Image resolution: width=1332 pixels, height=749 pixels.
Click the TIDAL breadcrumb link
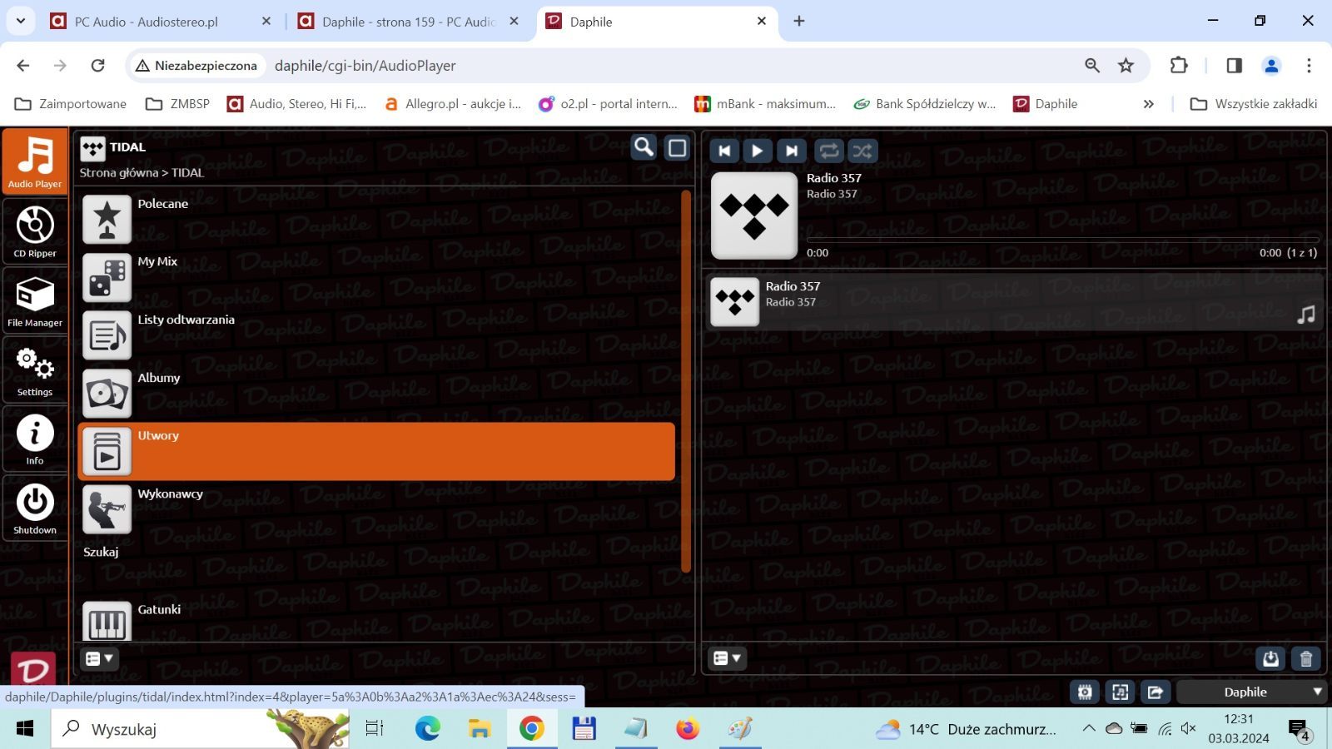[x=187, y=173]
